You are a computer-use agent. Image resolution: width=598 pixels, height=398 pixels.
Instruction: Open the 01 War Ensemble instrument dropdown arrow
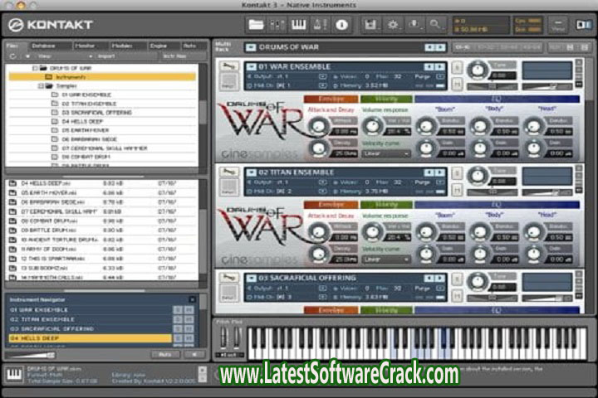tap(251, 66)
